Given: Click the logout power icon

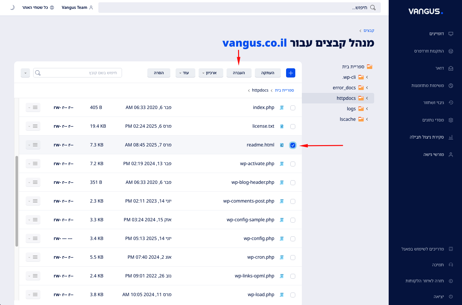Looking at the screenshot, I should (451, 296).
